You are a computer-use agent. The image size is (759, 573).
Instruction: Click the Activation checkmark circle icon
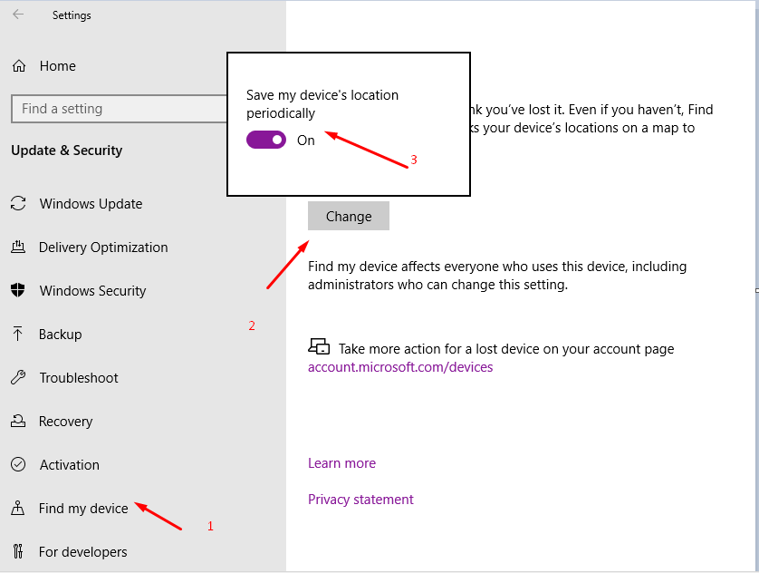(18, 464)
